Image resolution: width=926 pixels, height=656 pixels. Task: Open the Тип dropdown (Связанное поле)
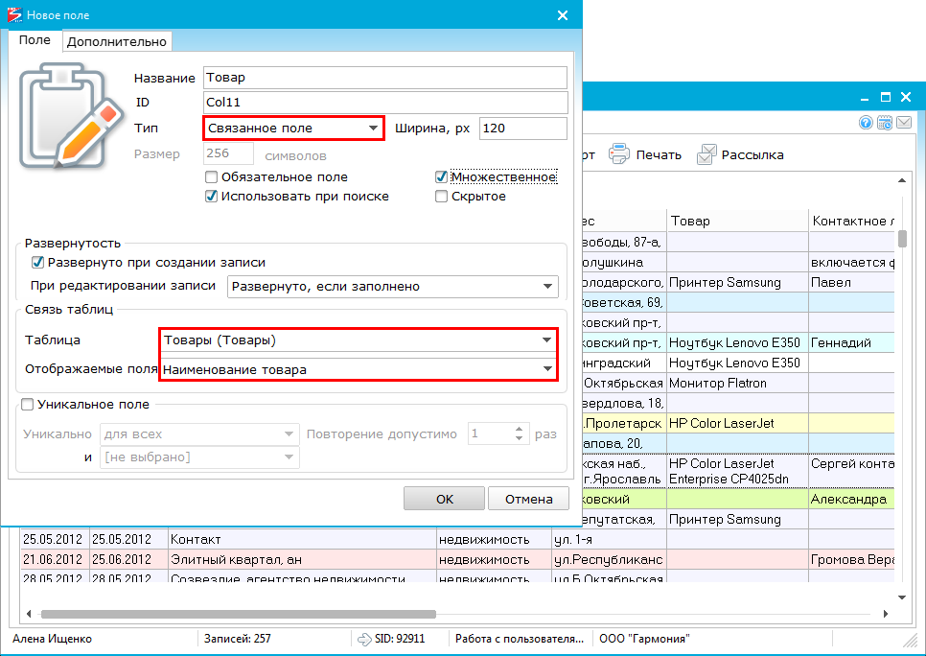point(293,129)
